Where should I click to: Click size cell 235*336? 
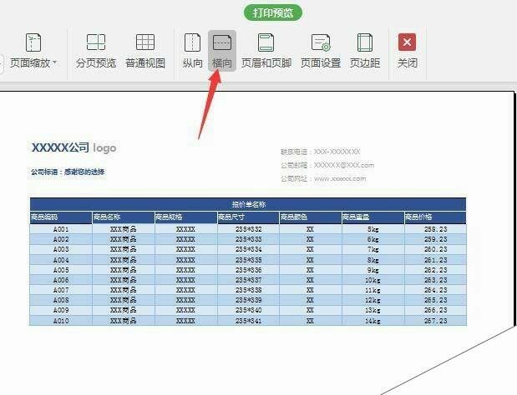tap(248, 270)
